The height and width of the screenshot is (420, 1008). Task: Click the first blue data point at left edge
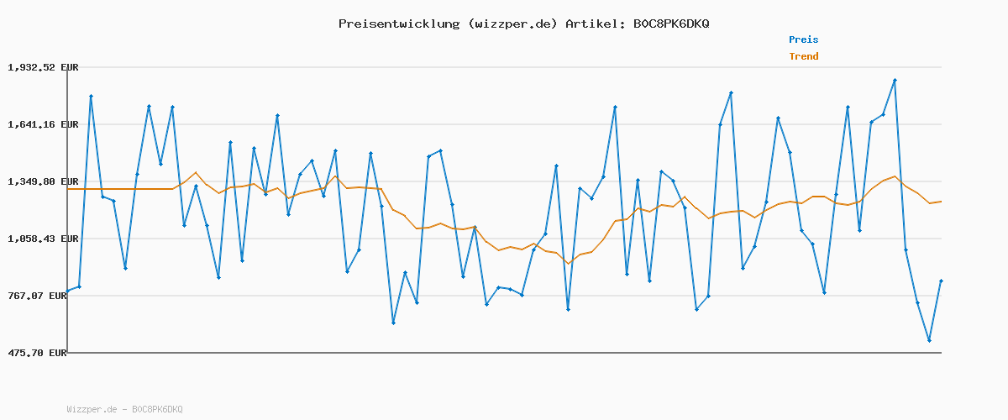(x=68, y=291)
